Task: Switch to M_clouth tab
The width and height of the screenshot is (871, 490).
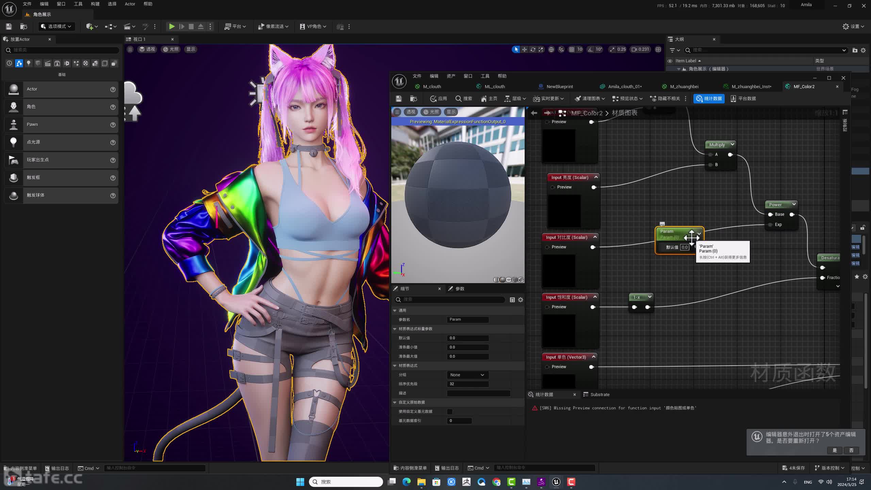Action: click(x=432, y=87)
